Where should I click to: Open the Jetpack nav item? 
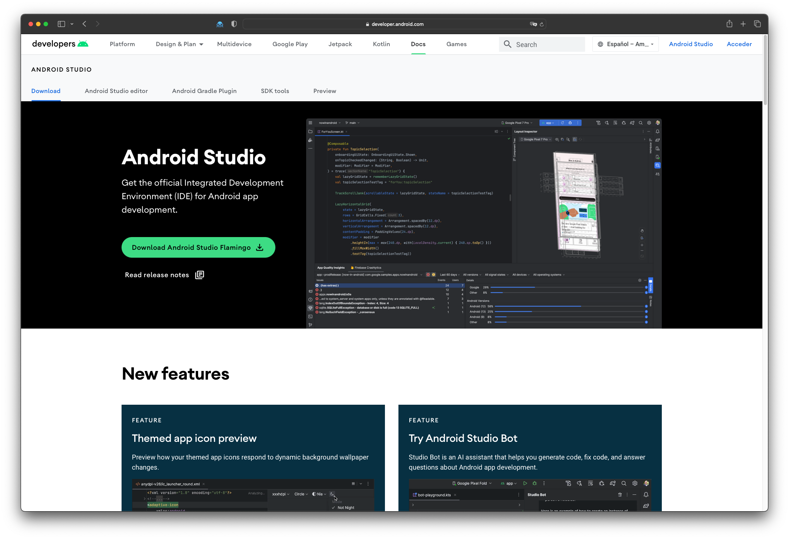340,44
